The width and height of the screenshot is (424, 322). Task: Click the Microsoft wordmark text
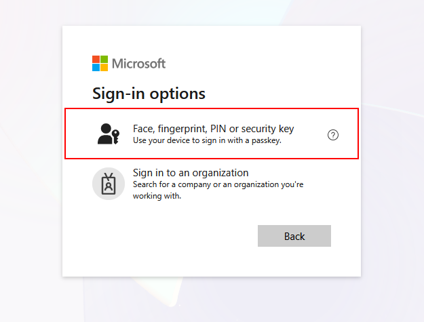click(x=138, y=64)
